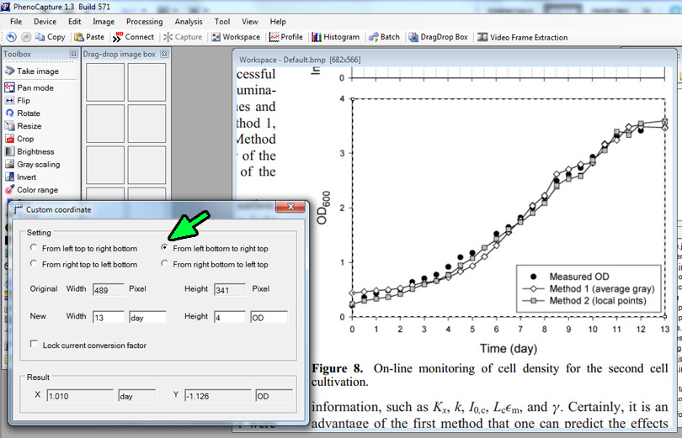The image size is (682, 438).
Task: Click the Histogram toolbar button
Action: (335, 37)
